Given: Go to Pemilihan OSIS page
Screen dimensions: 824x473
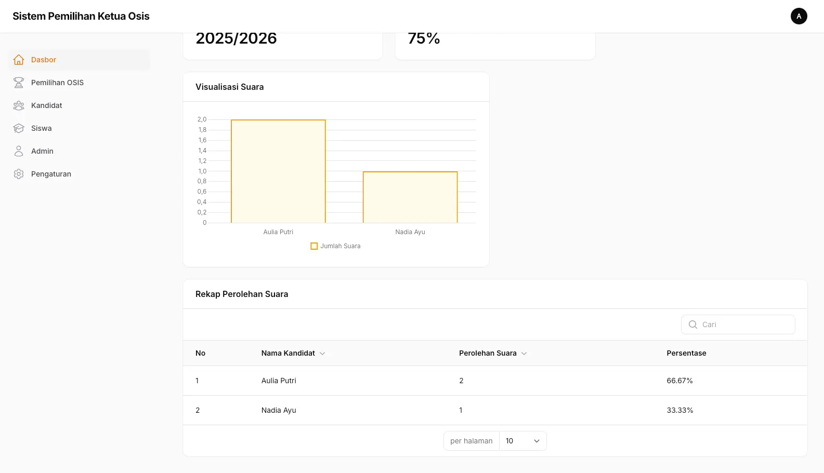Looking at the screenshot, I should point(79,83).
